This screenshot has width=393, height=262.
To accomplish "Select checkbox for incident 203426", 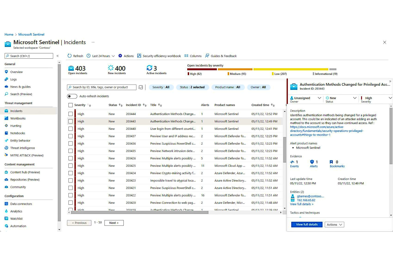I will [x=70, y=158].
